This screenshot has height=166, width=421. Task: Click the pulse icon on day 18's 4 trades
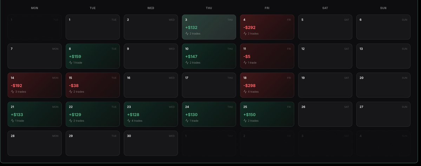[245, 92]
